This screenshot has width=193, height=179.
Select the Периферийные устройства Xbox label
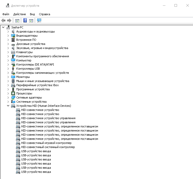click(38, 85)
